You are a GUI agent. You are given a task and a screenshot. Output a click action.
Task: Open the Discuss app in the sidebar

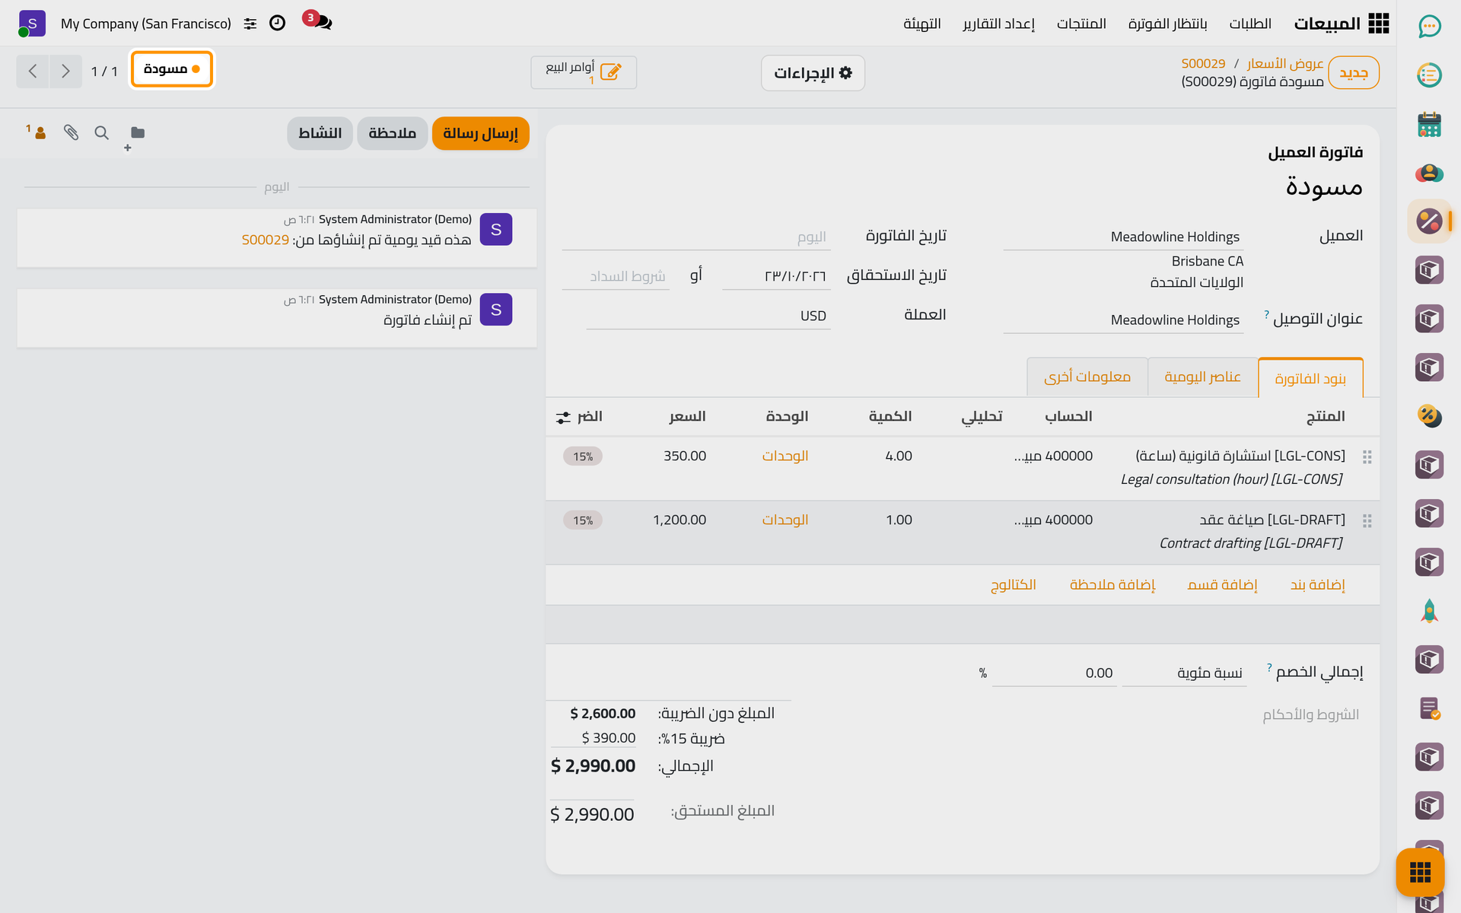click(x=1430, y=27)
